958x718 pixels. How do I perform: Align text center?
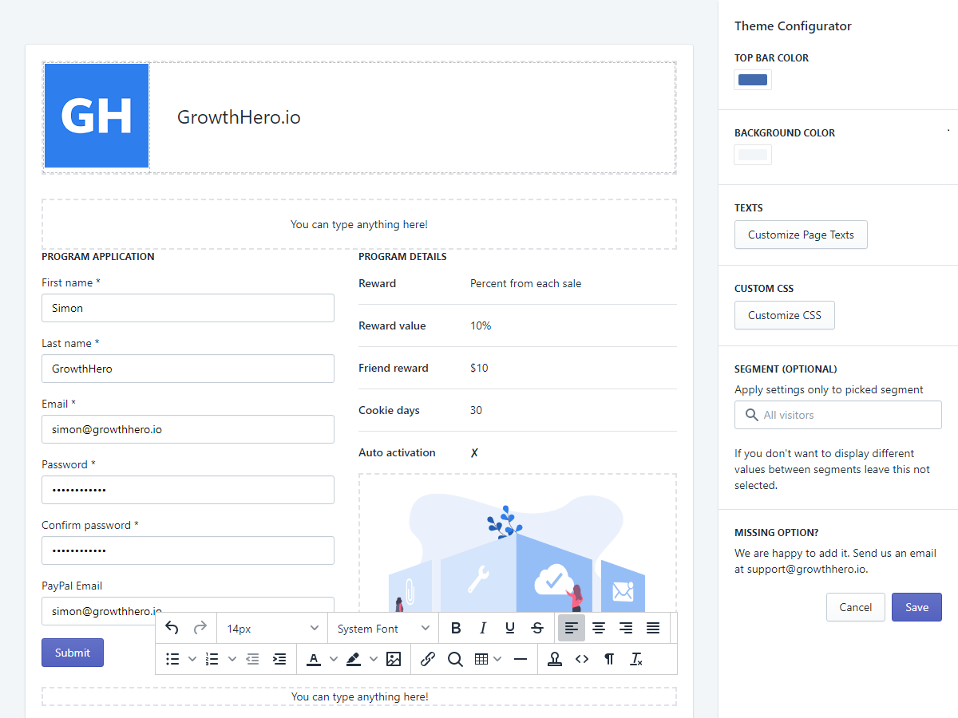click(x=599, y=628)
